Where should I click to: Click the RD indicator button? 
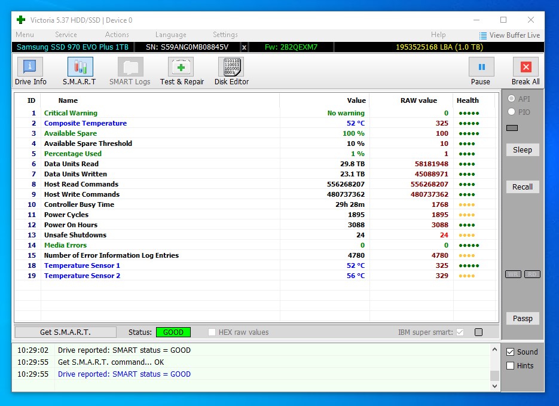tap(532, 274)
